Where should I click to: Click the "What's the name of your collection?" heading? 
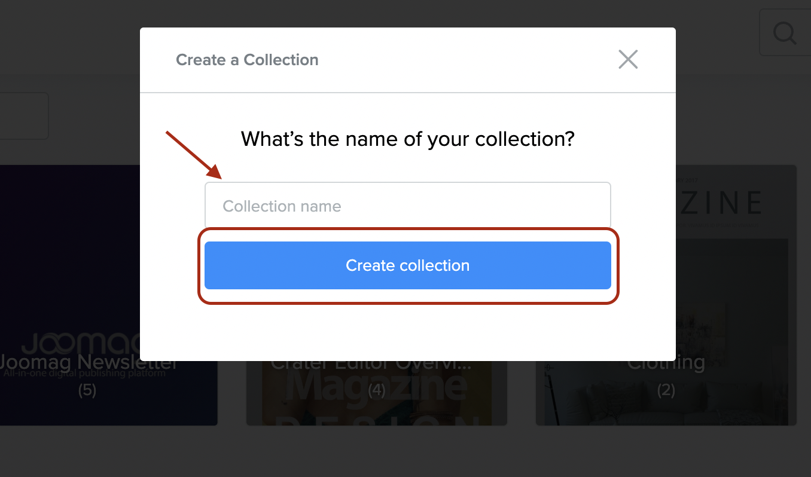click(x=407, y=139)
